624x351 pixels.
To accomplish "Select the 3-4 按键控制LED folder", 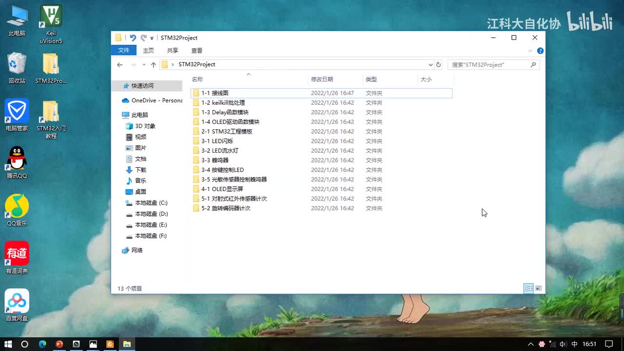I will tap(321, 170).
